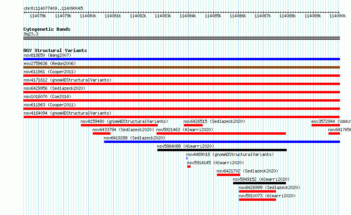Open the nsv6417656 variant label
The width and height of the screenshot is (351, 215).
pyautogui.click(x=340, y=130)
